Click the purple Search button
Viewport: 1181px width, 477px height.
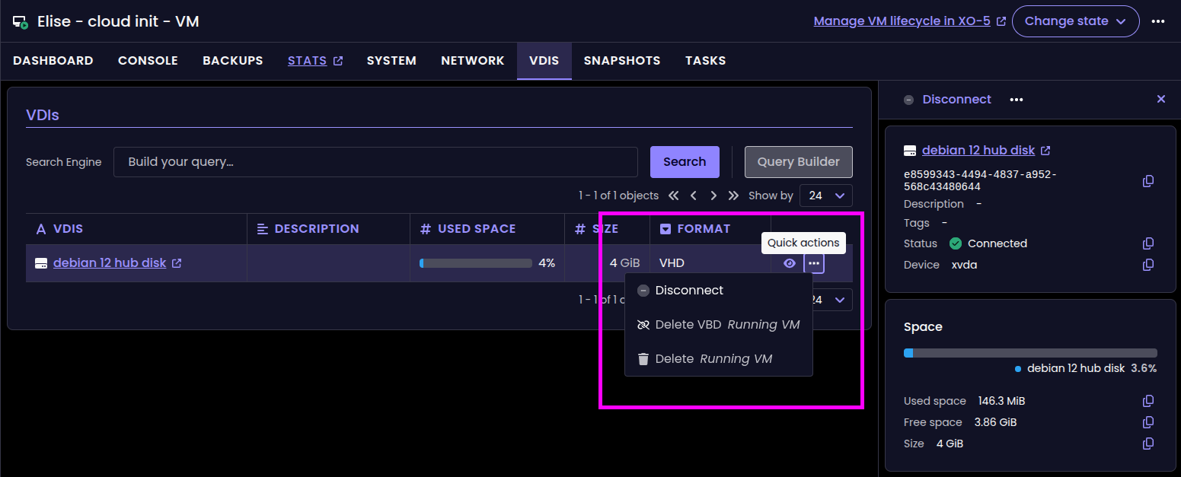coord(685,162)
